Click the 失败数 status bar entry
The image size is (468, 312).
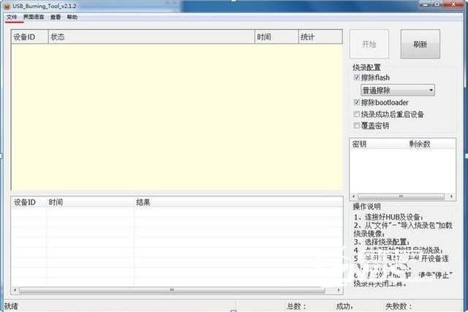pyautogui.click(x=399, y=306)
